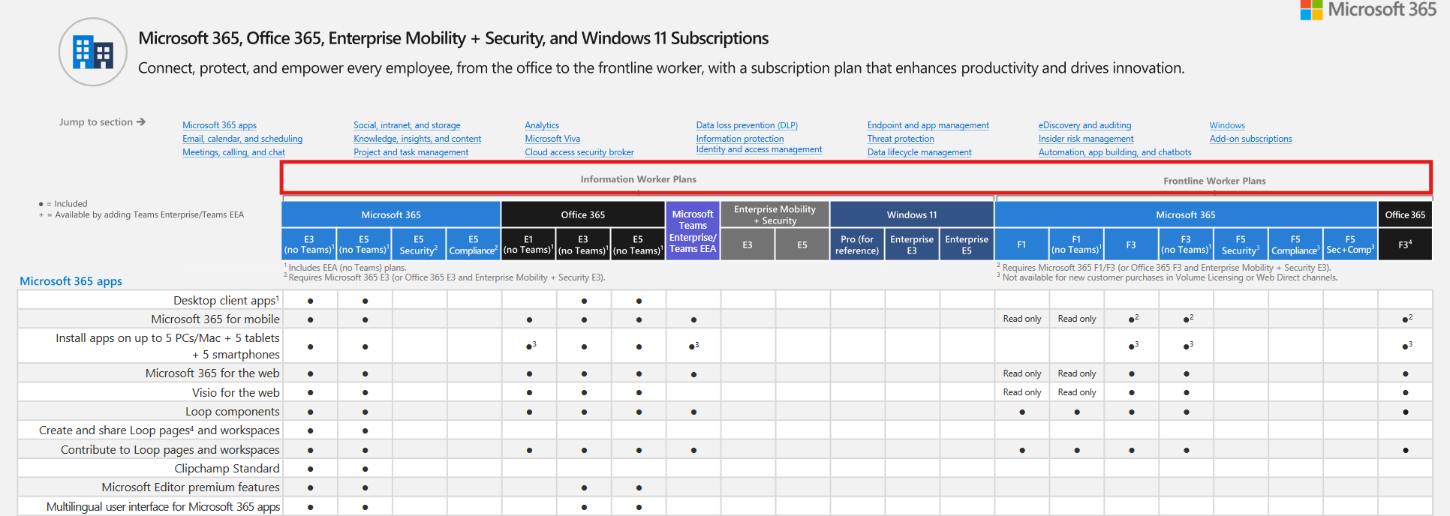Select the F5 Security column header
The height and width of the screenshot is (516, 1450).
click(1241, 244)
